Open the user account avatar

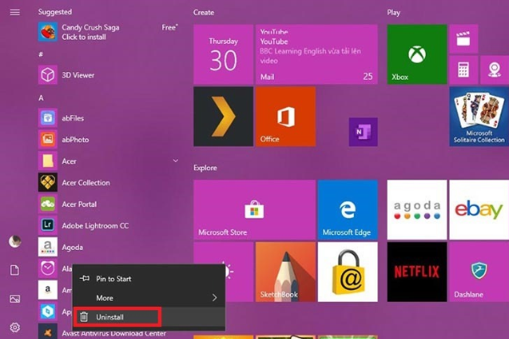pyautogui.click(x=14, y=242)
